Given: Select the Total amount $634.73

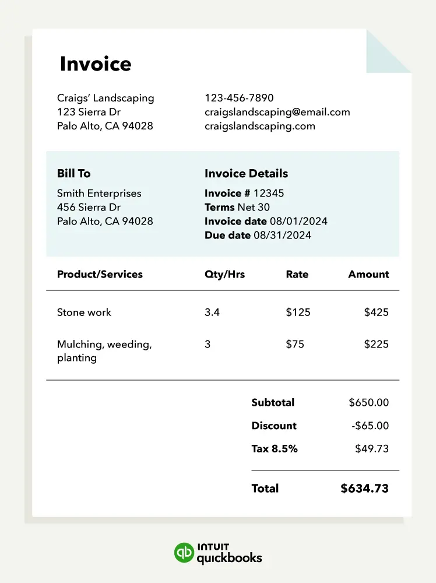Looking at the screenshot, I should pos(365,489).
